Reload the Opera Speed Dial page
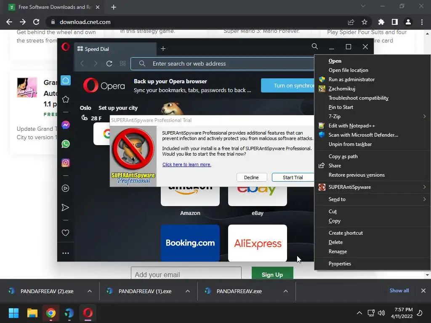 (x=109, y=64)
